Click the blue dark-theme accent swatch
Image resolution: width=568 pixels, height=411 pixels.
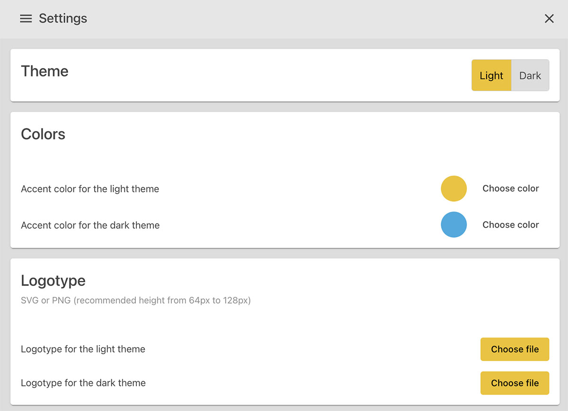click(x=454, y=224)
